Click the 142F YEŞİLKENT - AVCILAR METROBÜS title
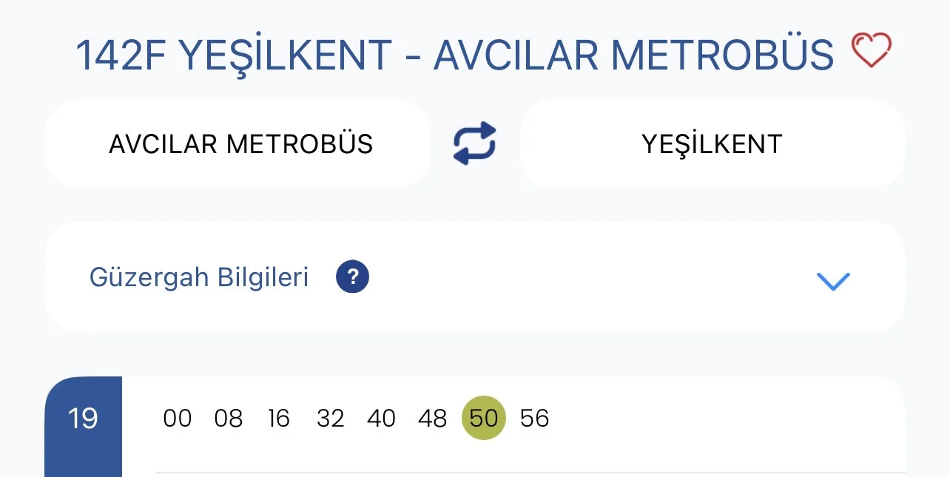The height and width of the screenshot is (477, 950). [454, 54]
